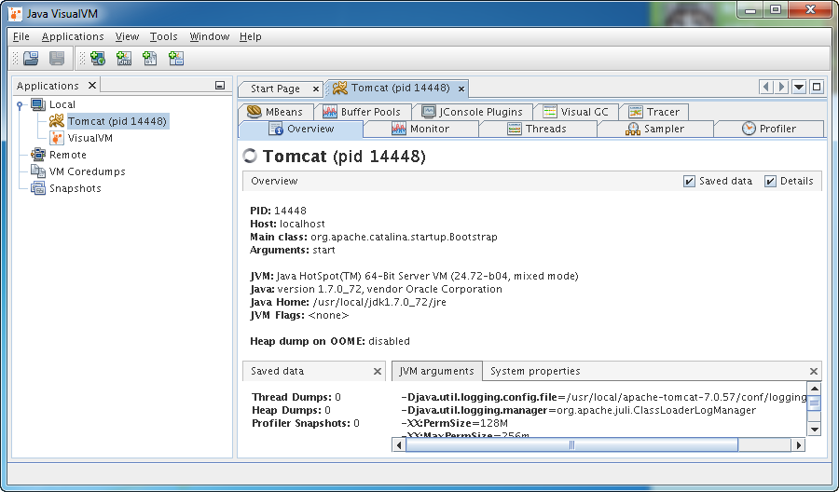Close the Applications panel

point(92,85)
